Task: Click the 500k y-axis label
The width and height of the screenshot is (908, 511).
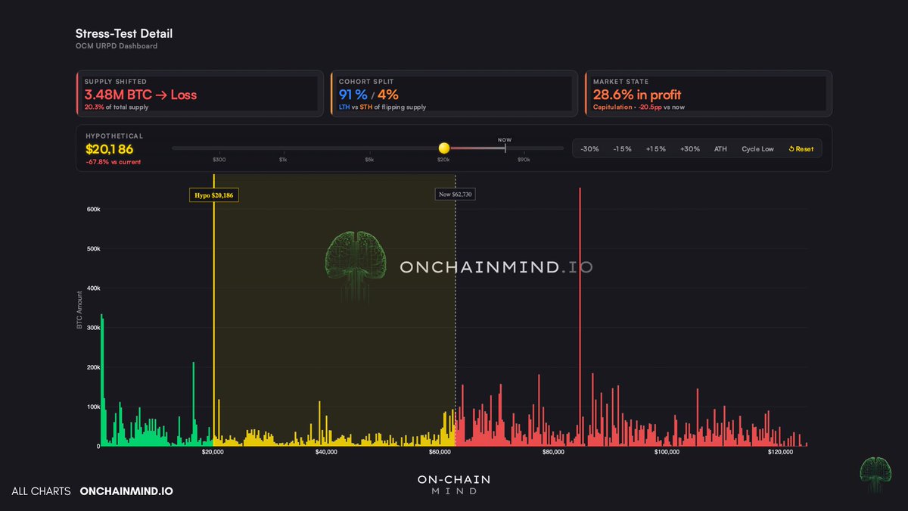Action: pos(92,248)
